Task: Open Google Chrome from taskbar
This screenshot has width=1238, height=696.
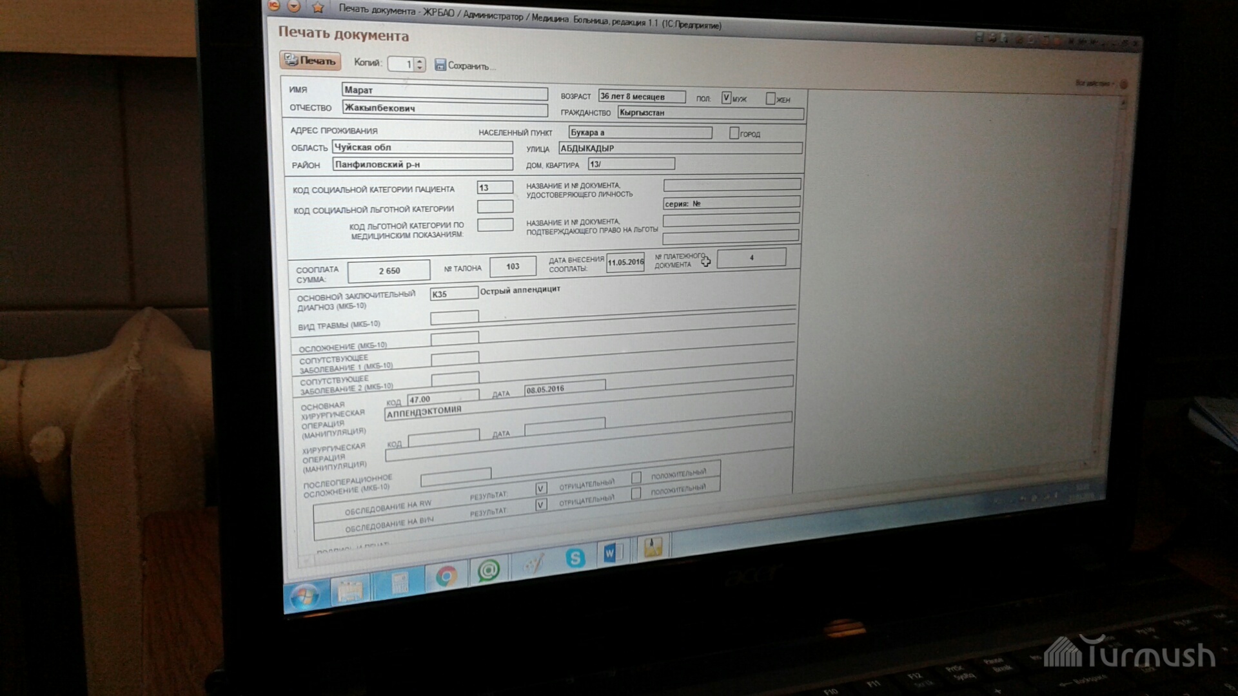Action: pyautogui.click(x=446, y=575)
